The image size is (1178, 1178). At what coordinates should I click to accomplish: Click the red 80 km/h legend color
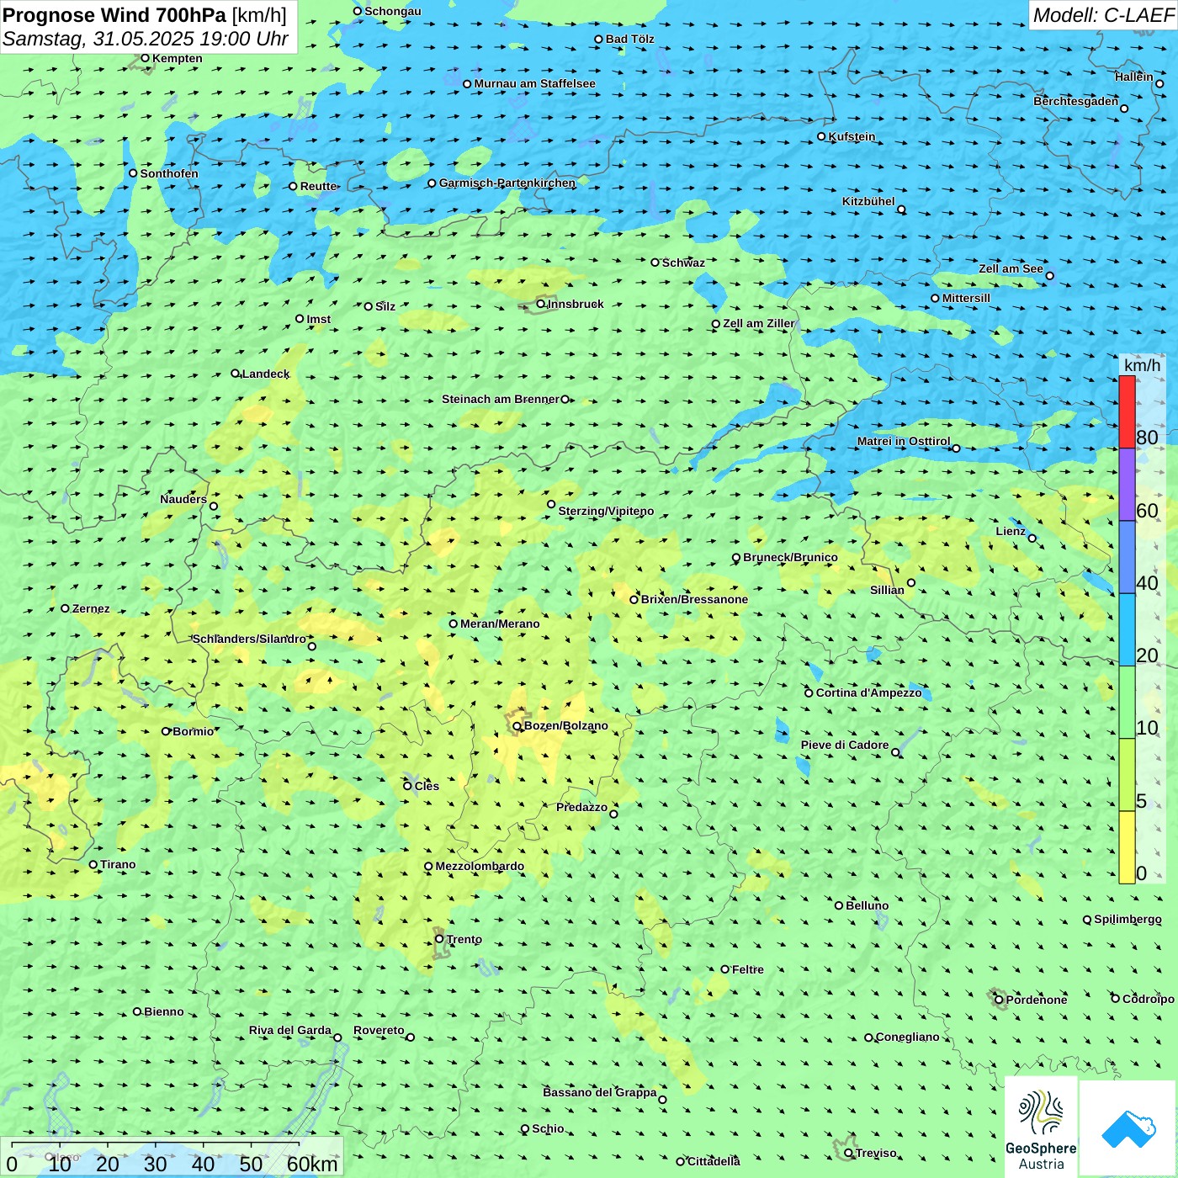(1127, 411)
